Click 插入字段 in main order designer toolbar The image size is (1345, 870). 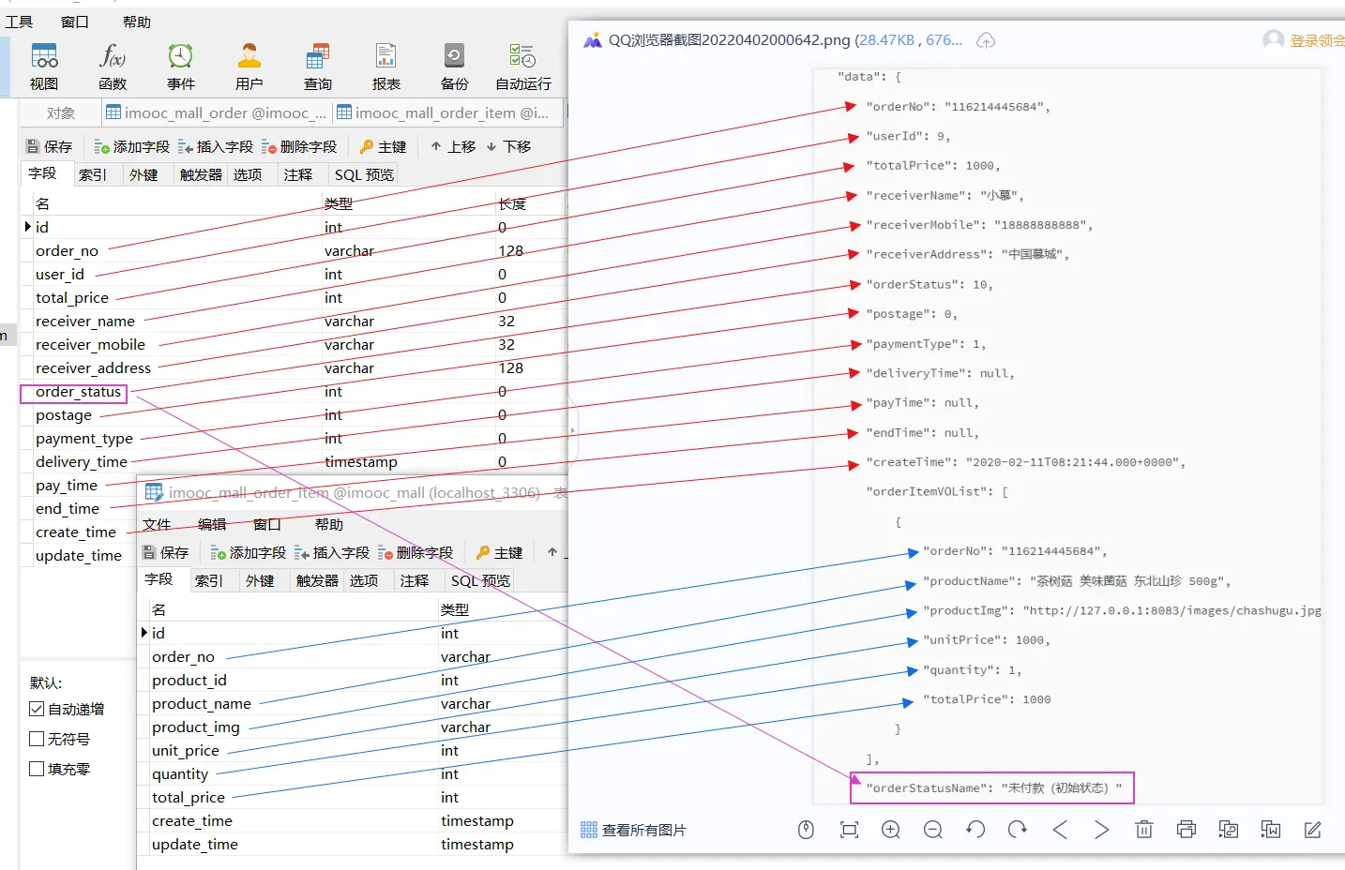215,146
